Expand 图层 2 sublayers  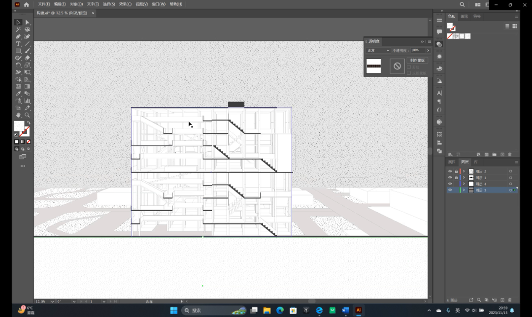click(x=464, y=171)
